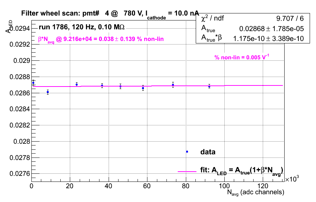Image resolution: width=316 pixels, height=202 pixels.
Task: Click the y-axis label 0.0288
Action: [x=20, y=77]
